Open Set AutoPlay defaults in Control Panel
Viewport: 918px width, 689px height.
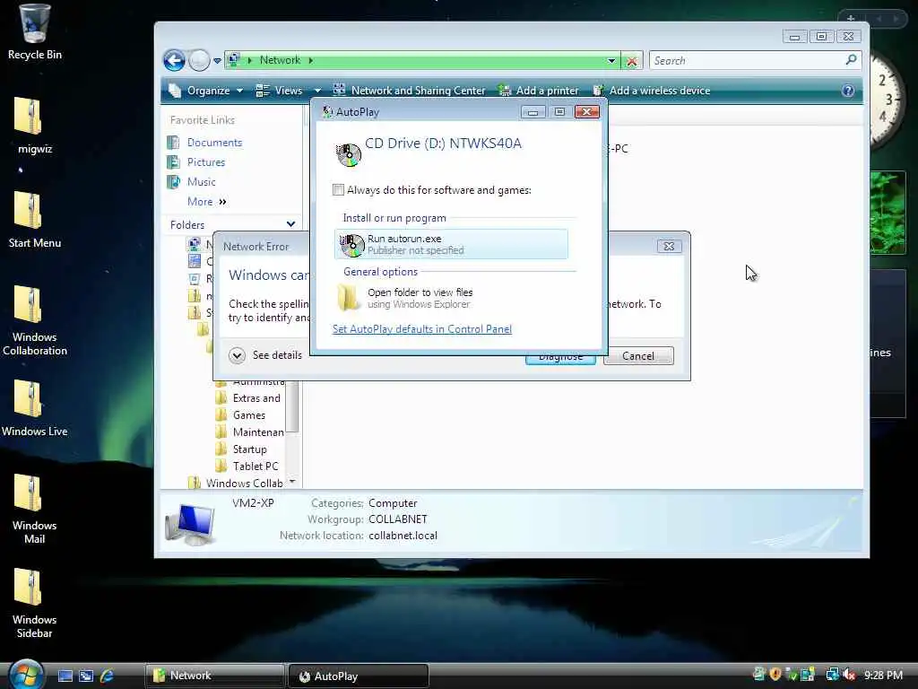tap(421, 329)
